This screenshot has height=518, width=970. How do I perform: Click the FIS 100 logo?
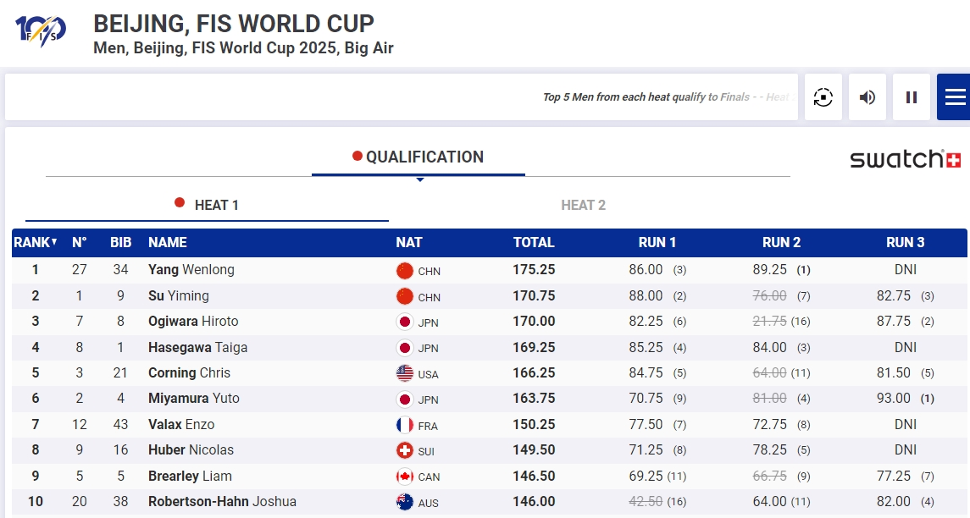[x=40, y=30]
